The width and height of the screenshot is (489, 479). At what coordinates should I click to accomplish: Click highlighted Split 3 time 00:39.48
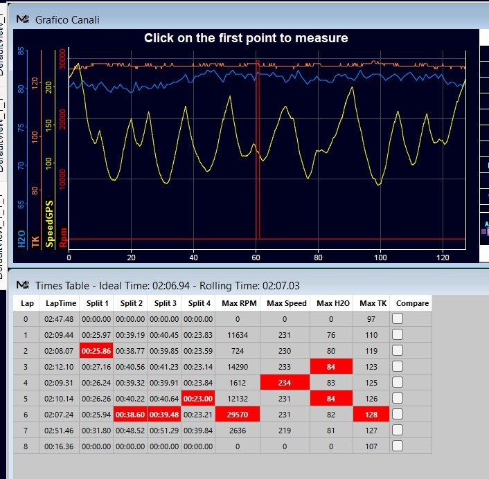point(164,415)
